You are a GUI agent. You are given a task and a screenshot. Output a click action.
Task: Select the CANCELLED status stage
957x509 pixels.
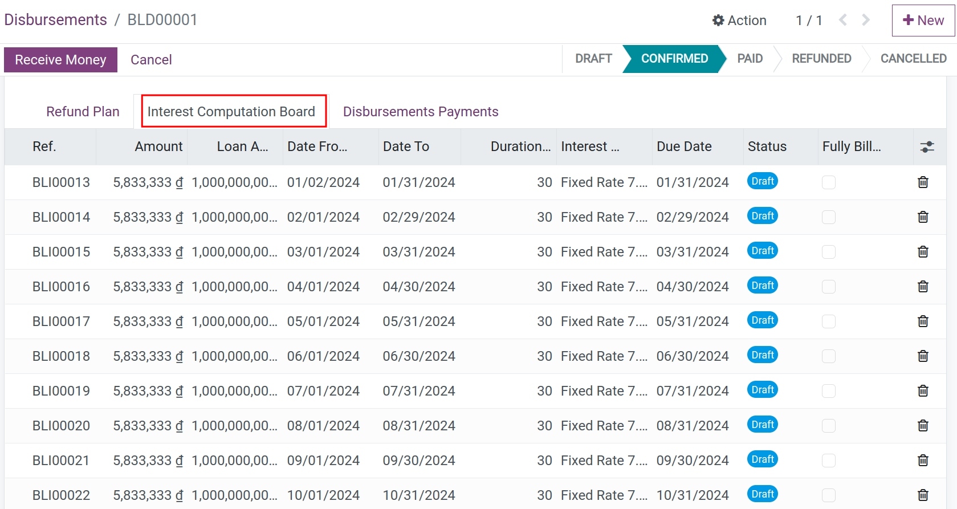pos(913,59)
